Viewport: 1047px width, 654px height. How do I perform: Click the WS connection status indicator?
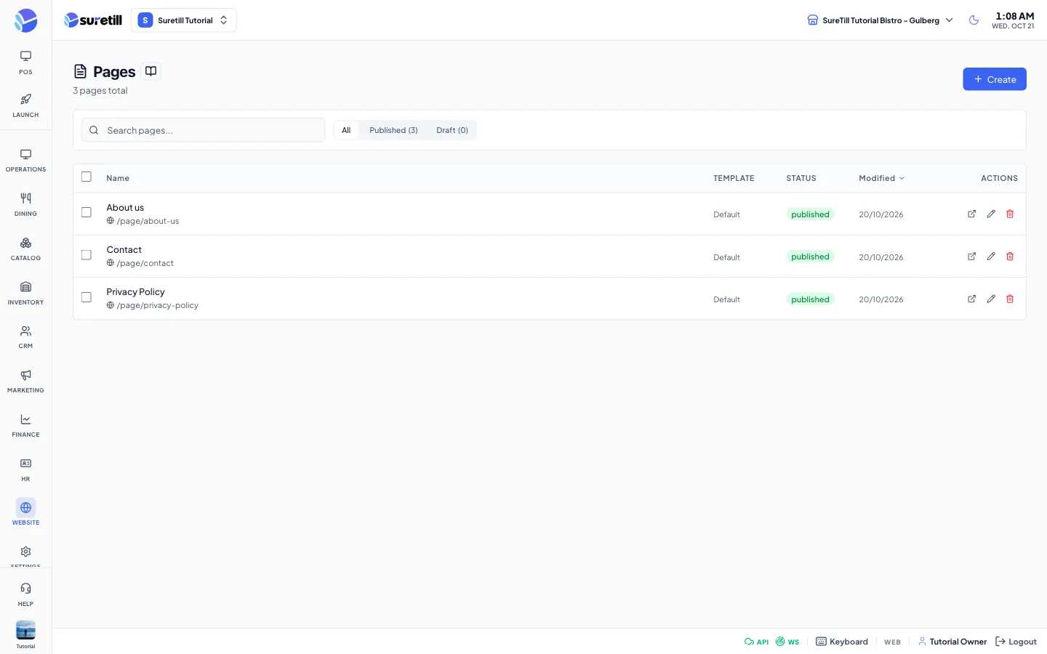pyautogui.click(x=787, y=642)
